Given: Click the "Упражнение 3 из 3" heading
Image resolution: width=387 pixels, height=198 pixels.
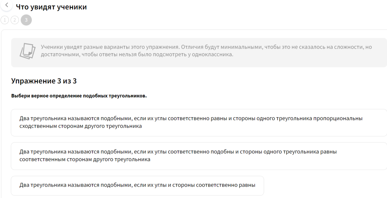Looking at the screenshot, I should tap(44, 81).
